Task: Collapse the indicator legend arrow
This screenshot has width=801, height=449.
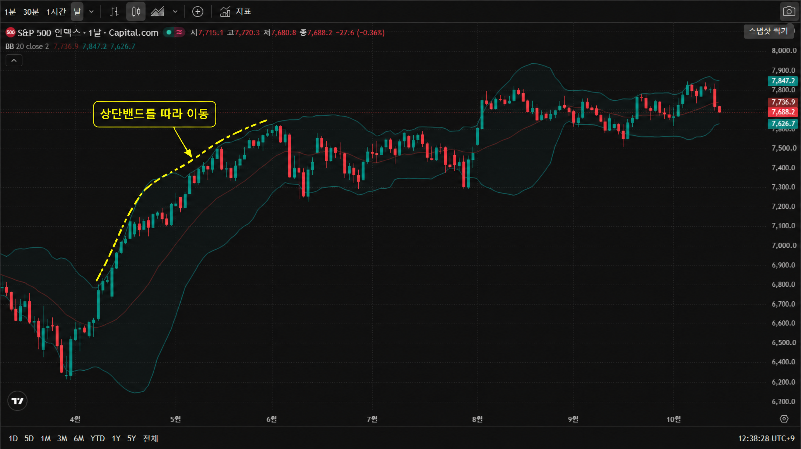Action: pyautogui.click(x=14, y=61)
